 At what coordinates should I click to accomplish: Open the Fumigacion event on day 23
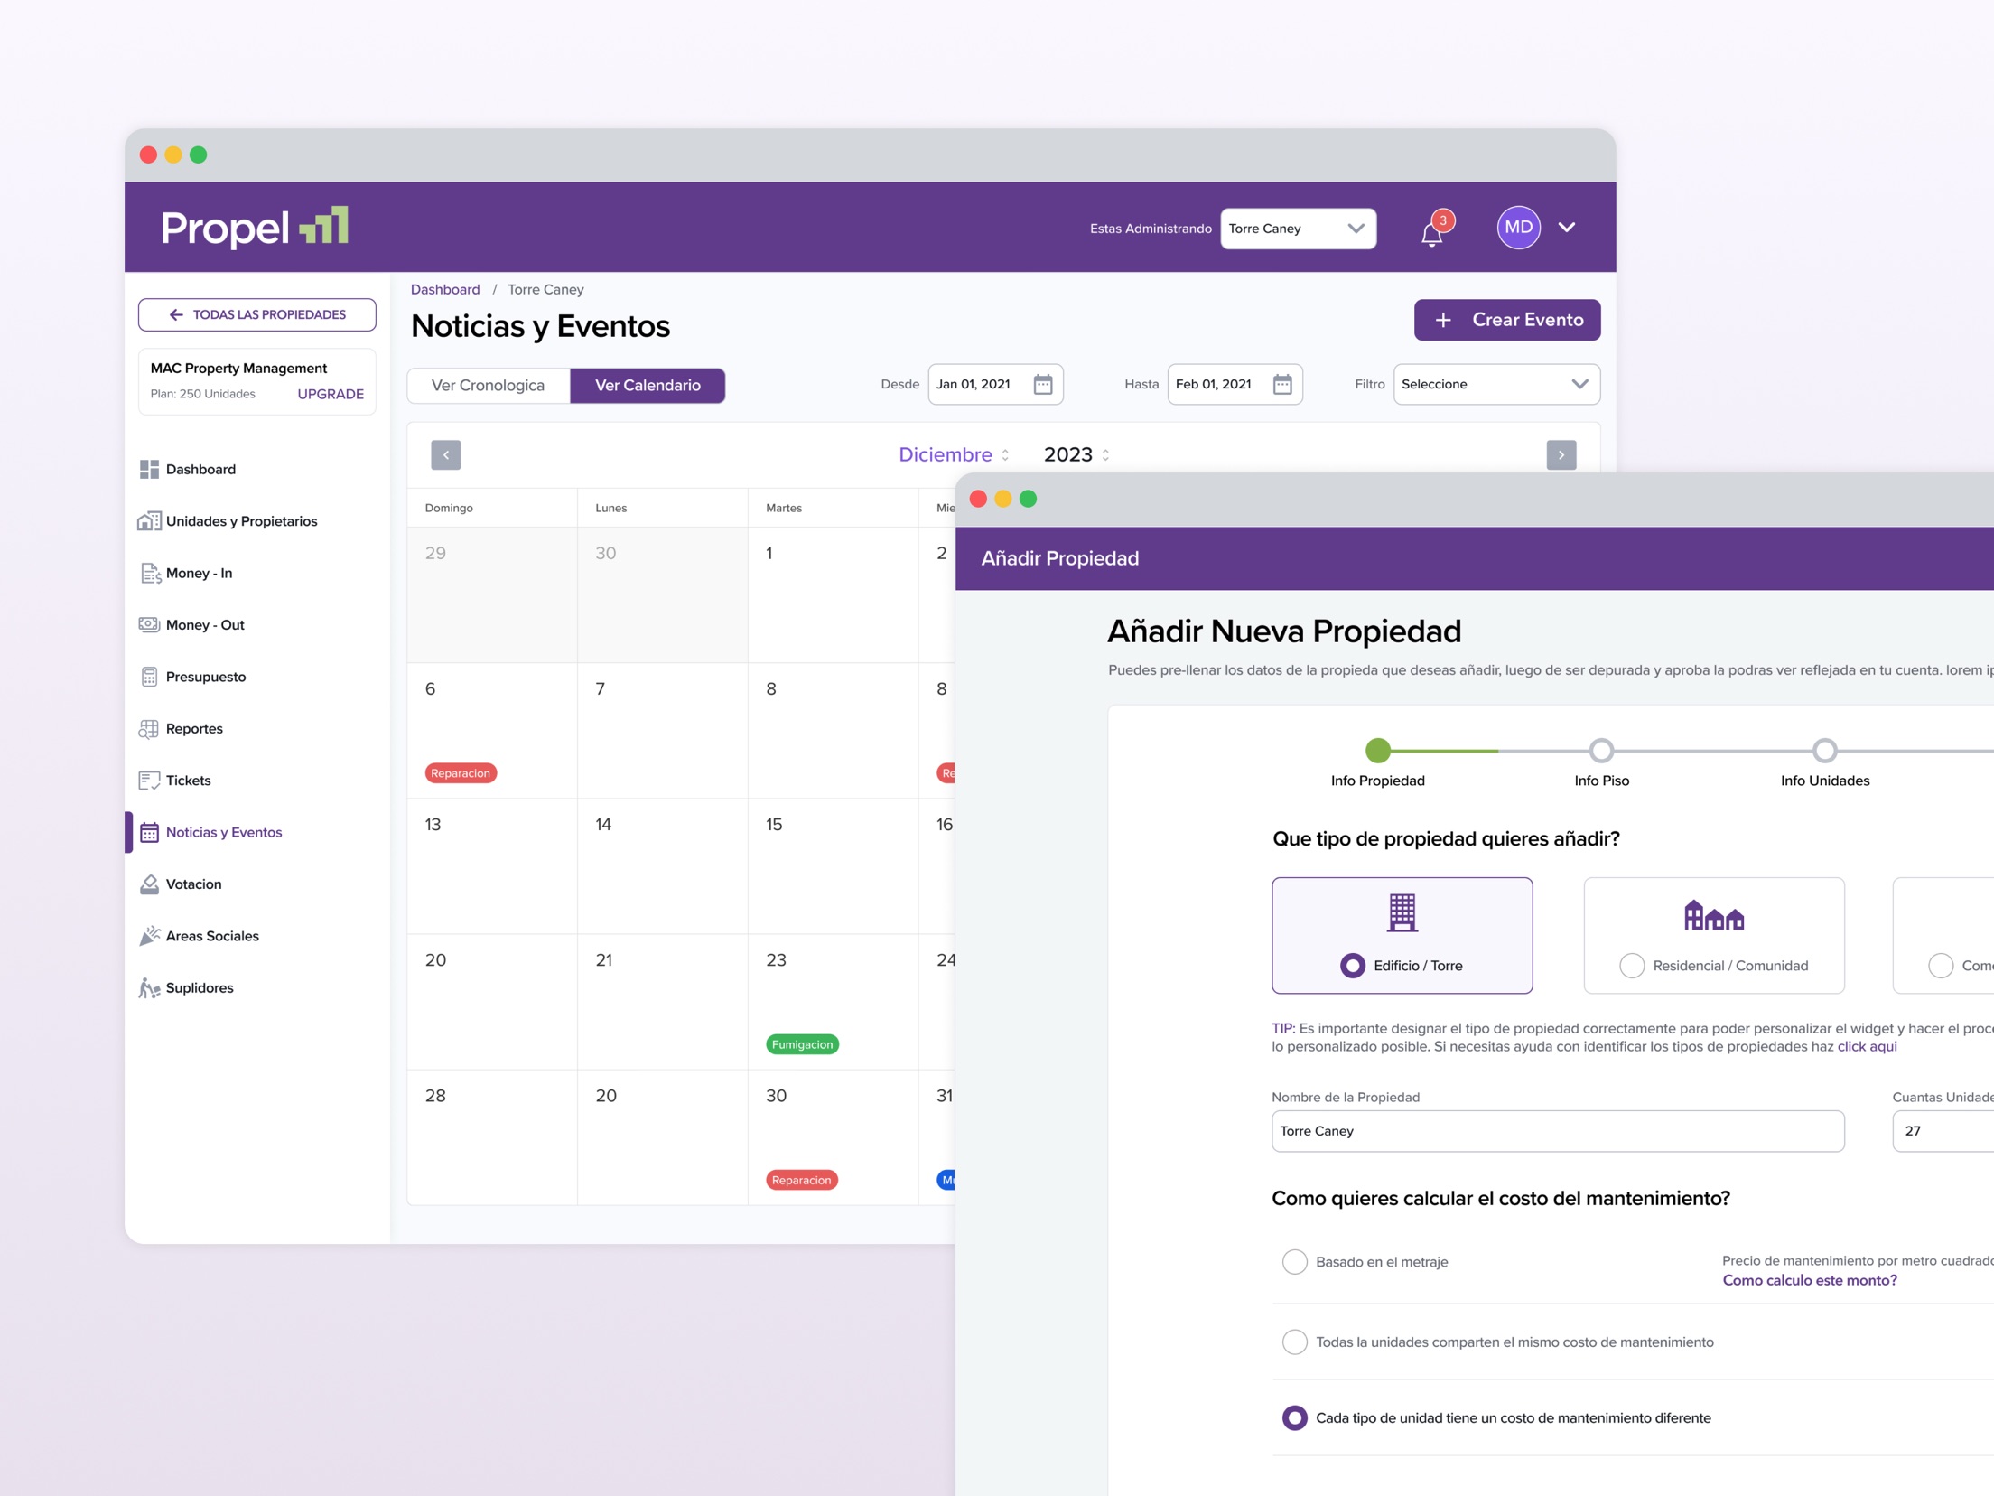802,1044
